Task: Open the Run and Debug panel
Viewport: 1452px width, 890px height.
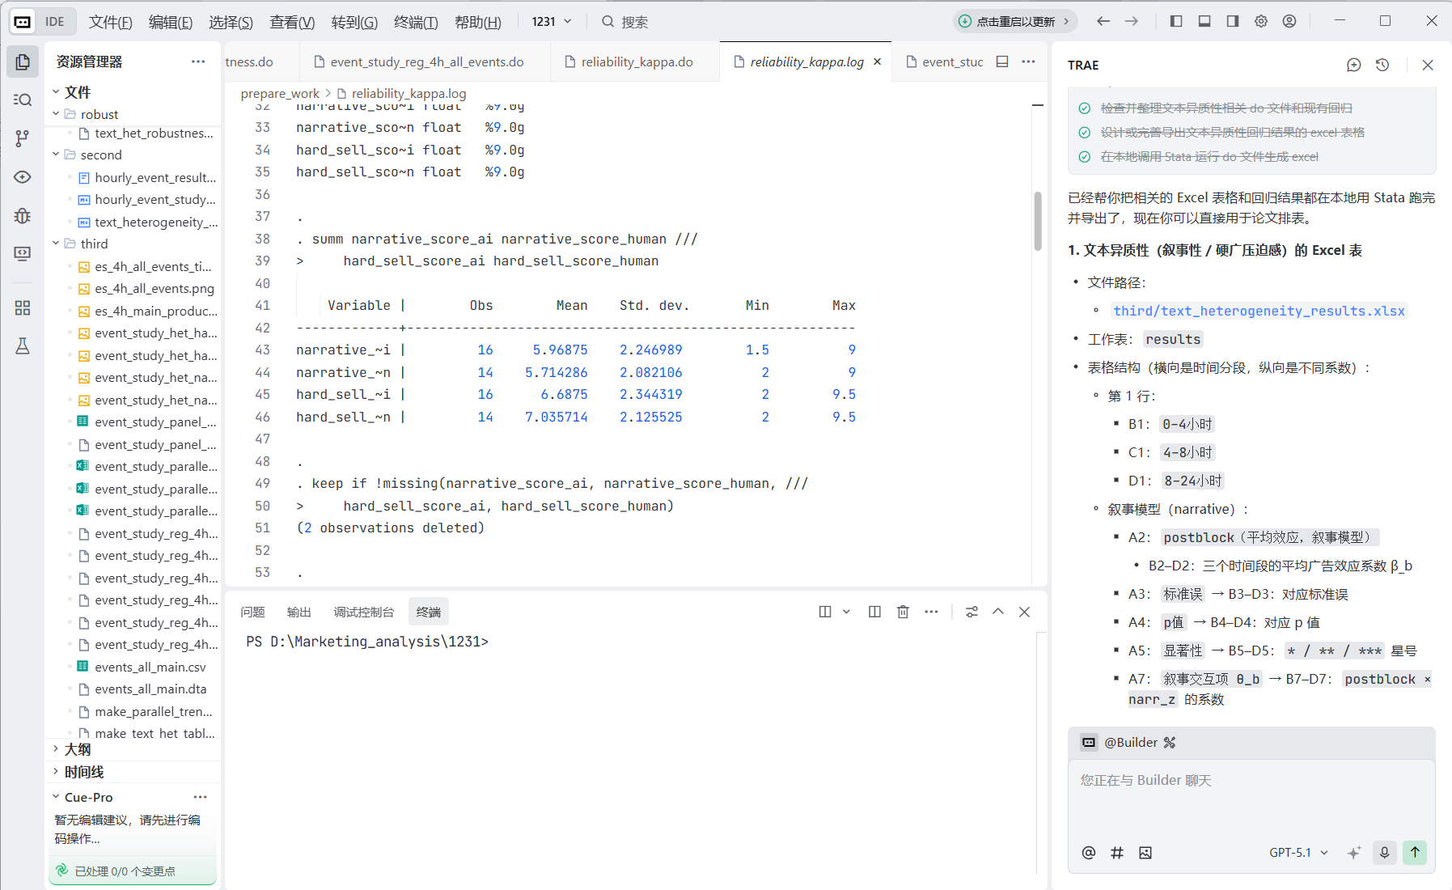Action: [23, 216]
